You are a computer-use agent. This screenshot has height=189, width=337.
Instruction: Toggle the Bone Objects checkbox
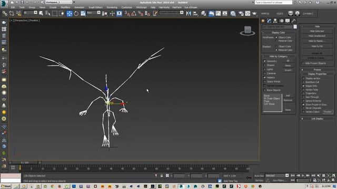[265, 90]
